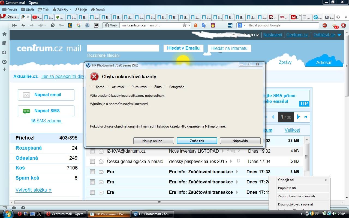Click the address bar URL field
Viewport: 349px width, 218px height.
coord(151,25)
